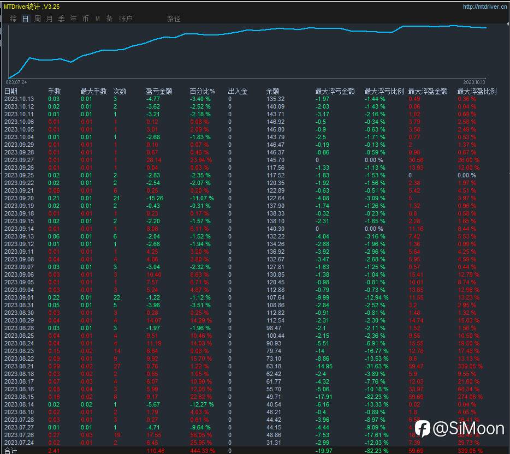Click the 274.06 % max floating profit cell
This screenshot has height=454, width=510.
pos(470,397)
